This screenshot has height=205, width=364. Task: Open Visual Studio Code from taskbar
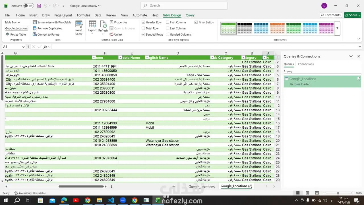tap(111, 200)
